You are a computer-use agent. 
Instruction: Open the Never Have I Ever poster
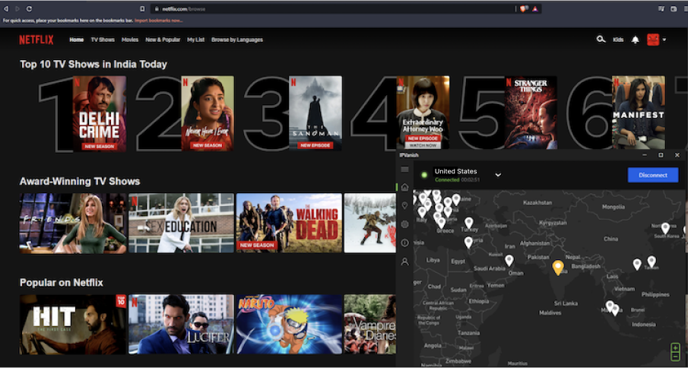click(208, 113)
